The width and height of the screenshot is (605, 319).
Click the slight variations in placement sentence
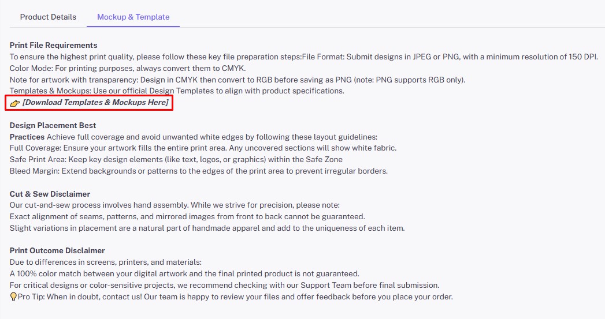coord(207,228)
